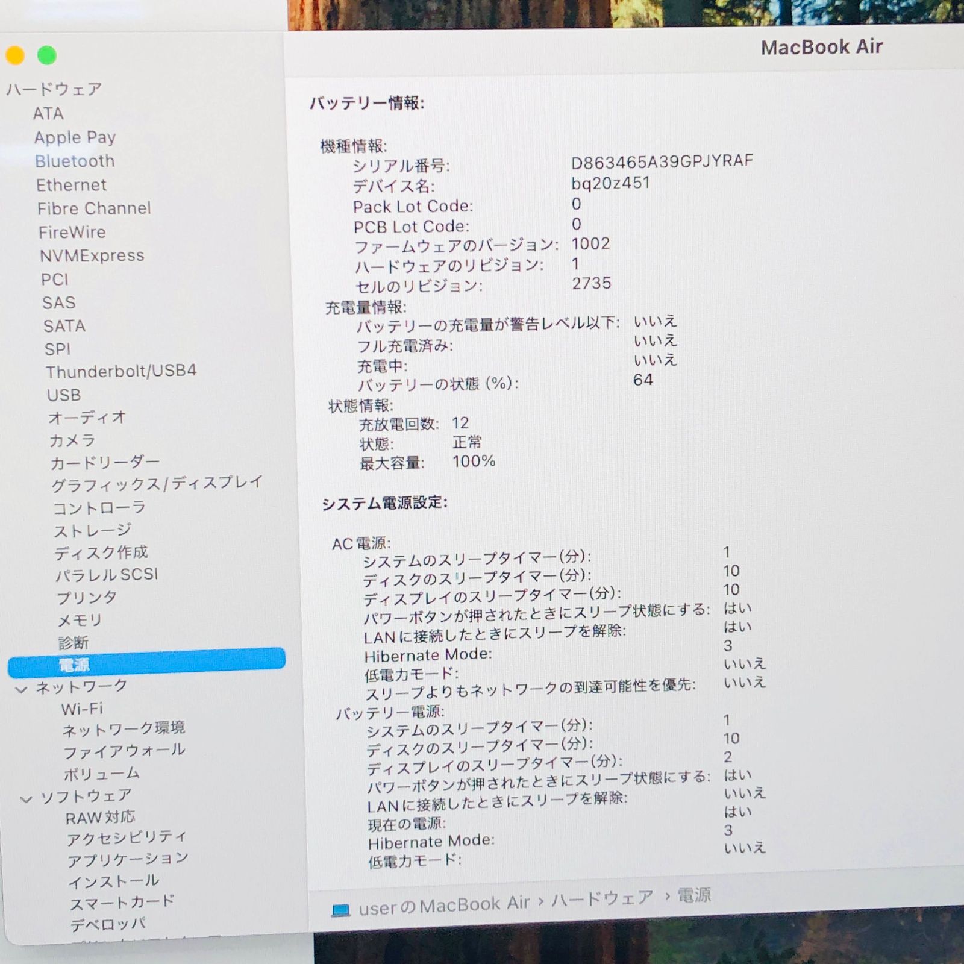The image size is (964, 964).
Task: Select NVMExpress in the sidebar
Action: click(92, 255)
